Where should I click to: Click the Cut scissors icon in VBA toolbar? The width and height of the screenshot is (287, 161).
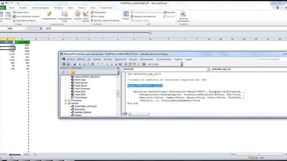coord(80,64)
